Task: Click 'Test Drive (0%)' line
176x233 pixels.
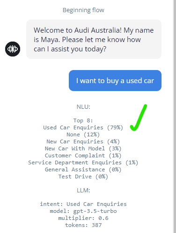Action: 83,177
